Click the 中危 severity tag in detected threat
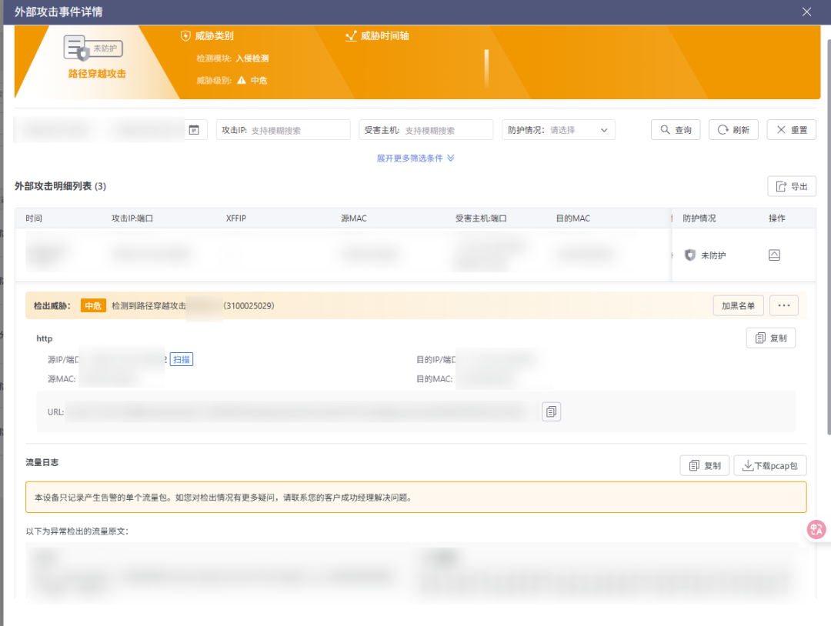 coord(93,305)
